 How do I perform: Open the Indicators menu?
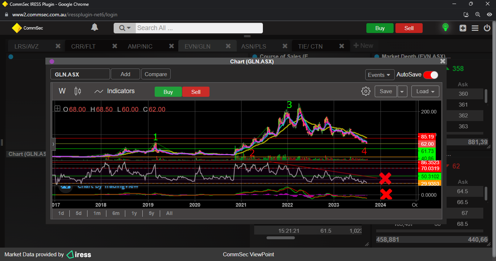click(114, 91)
